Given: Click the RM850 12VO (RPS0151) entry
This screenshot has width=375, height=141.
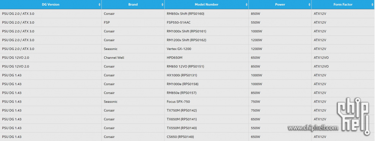Looking at the screenshot, I should pyautogui.click(x=185, y=66).
